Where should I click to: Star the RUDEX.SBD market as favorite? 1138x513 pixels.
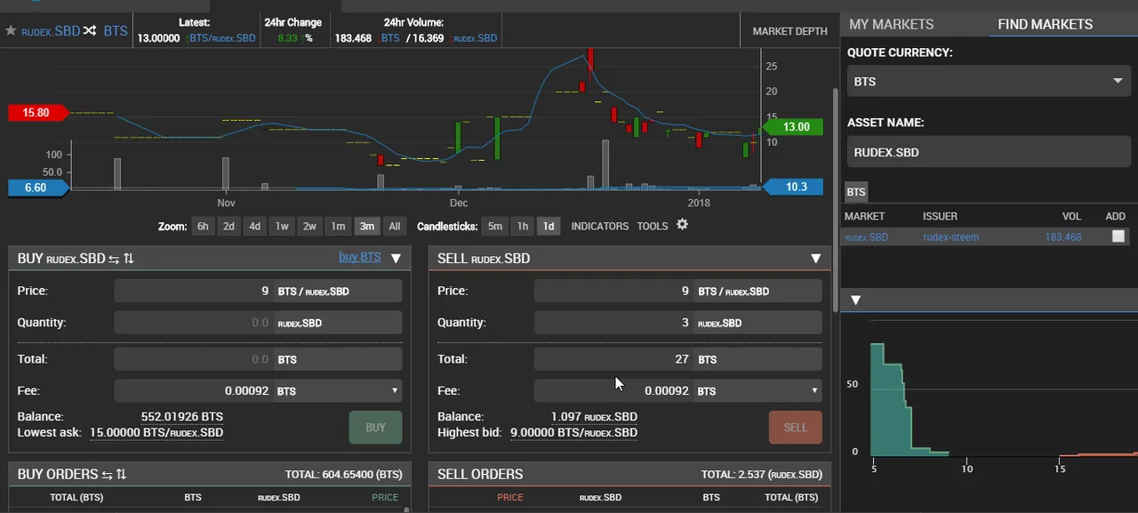(x=11, y=31)
